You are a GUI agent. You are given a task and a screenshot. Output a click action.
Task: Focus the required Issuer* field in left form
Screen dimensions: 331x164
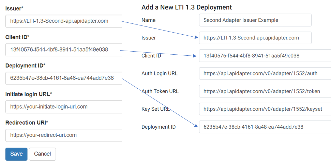[x=64, y=21]
